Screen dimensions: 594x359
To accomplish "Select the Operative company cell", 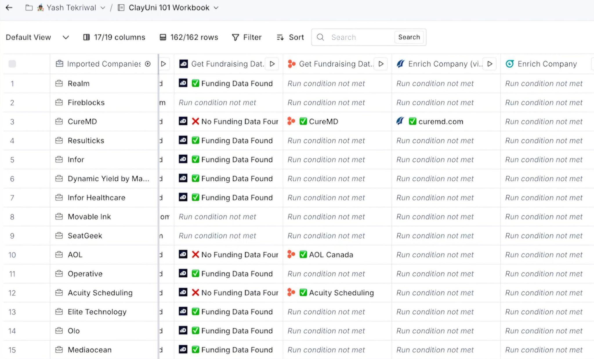I will 104,274.
